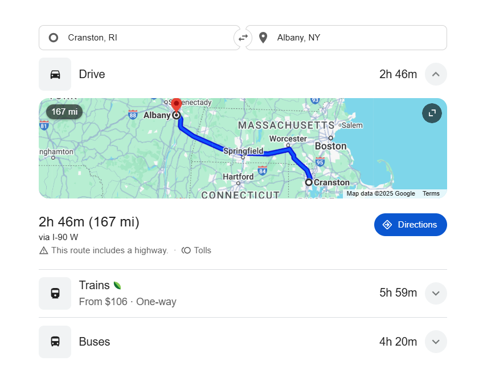Click the 167 mi distance badge on map
The image size is (479, 377).
point(64,112)
